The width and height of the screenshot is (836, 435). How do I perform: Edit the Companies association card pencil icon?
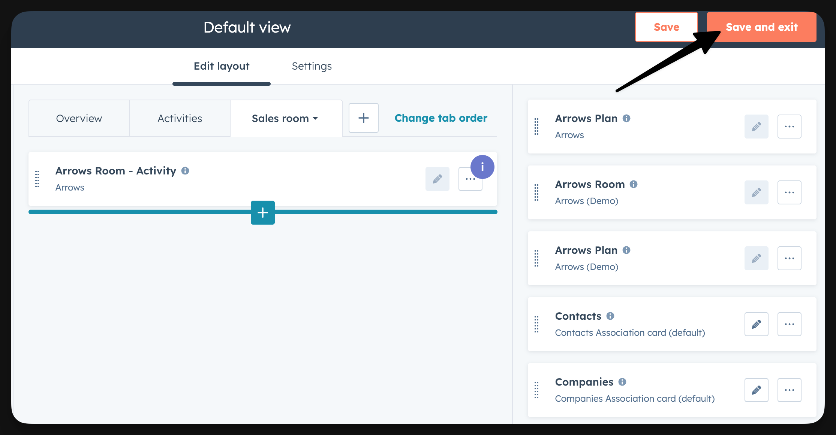(x=756, y=390)
